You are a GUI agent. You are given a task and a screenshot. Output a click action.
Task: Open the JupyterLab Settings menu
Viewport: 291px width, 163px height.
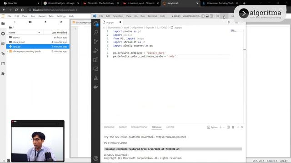tap(61, 16)
